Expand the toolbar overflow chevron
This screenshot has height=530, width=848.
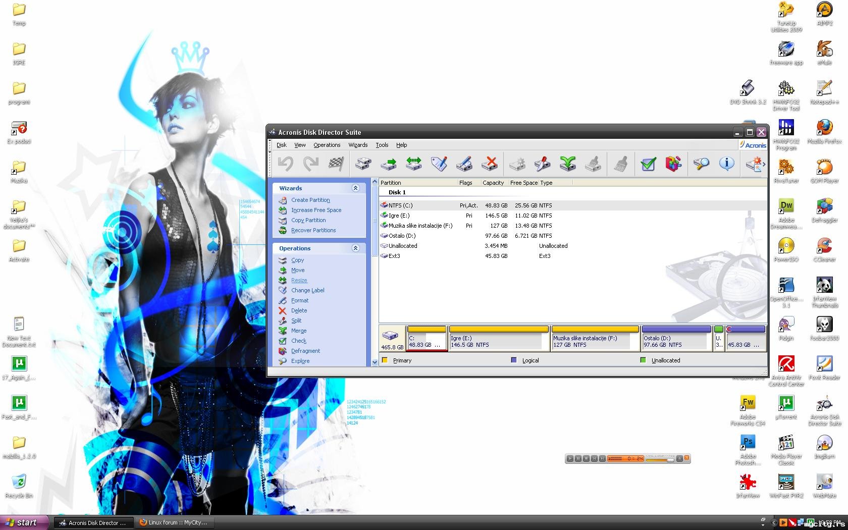(764, 164)
